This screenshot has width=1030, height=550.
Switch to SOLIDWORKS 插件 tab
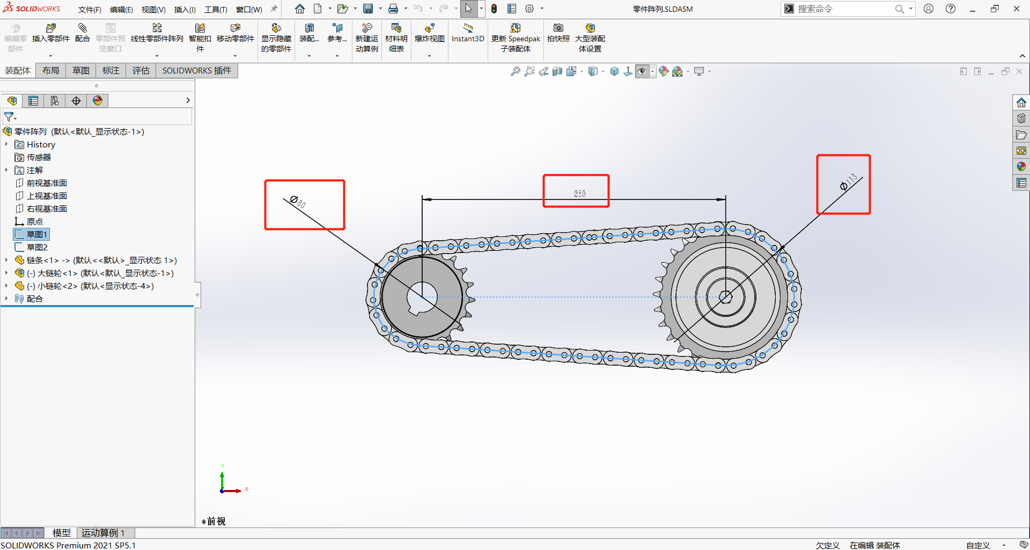pyautogui.click(x=197, y=71)
